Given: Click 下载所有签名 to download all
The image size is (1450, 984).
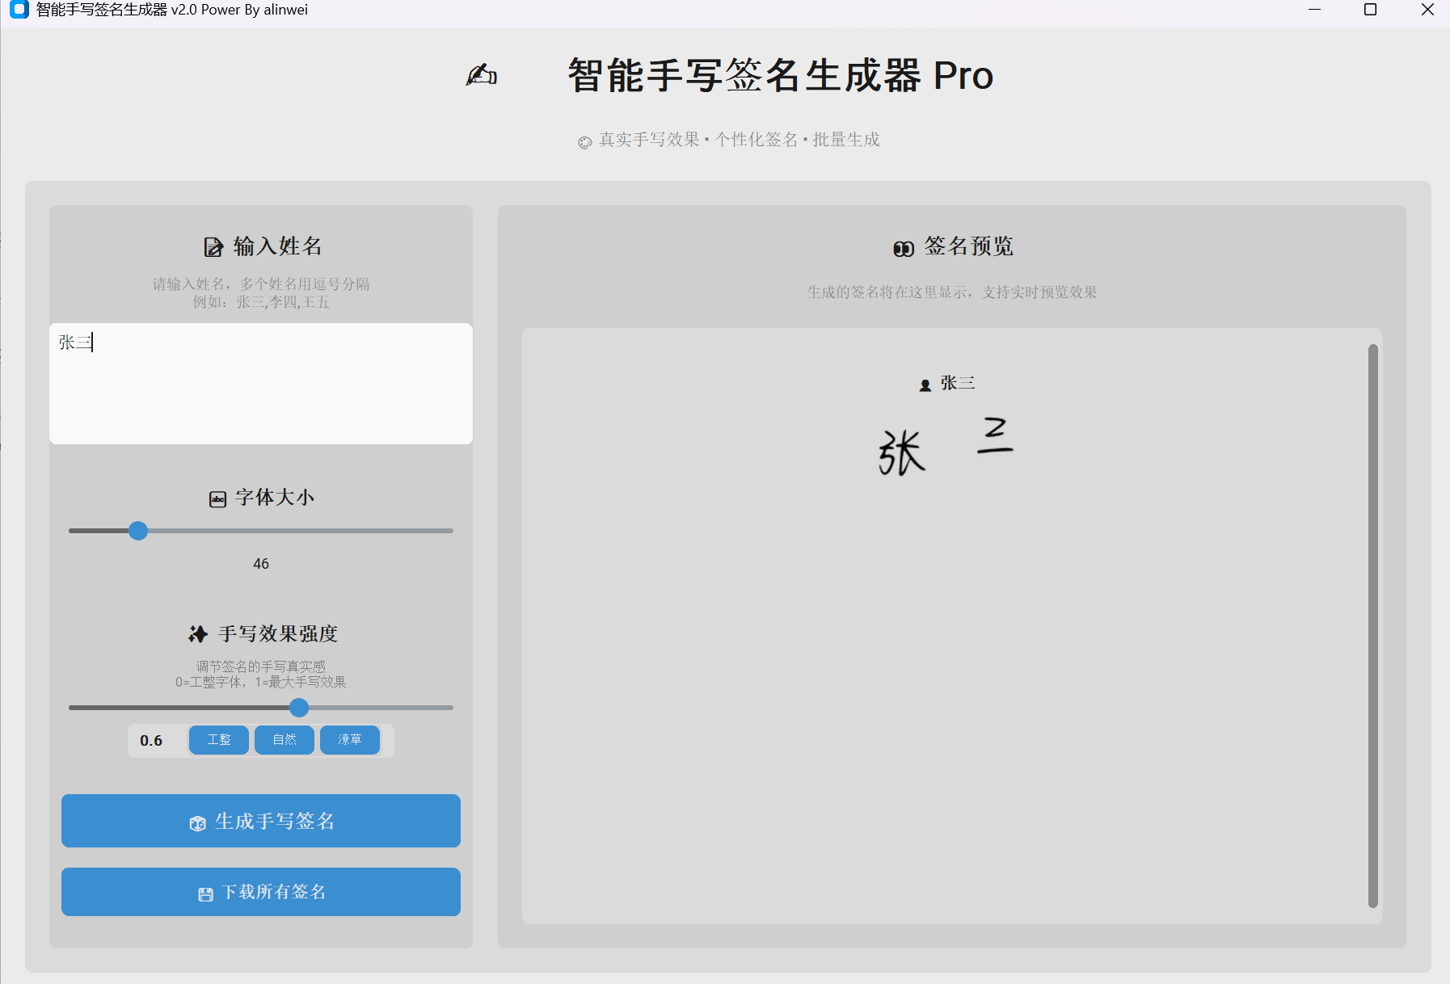Looking at the screenshot, I should [x=261, y=892].
